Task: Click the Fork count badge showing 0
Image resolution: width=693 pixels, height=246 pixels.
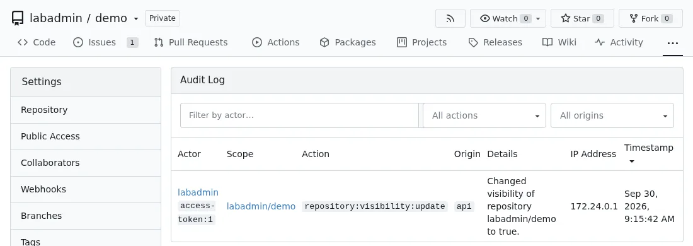Action: [x=667, y=18]
